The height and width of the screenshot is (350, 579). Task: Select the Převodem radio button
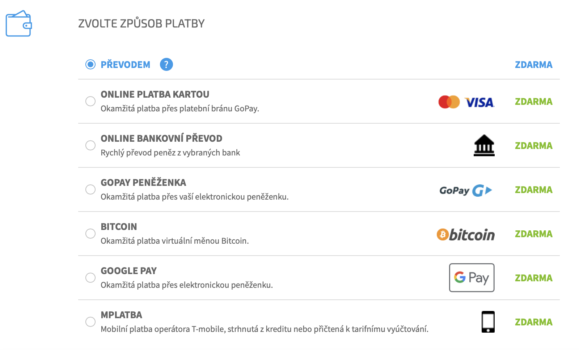[x=90, y=65]
